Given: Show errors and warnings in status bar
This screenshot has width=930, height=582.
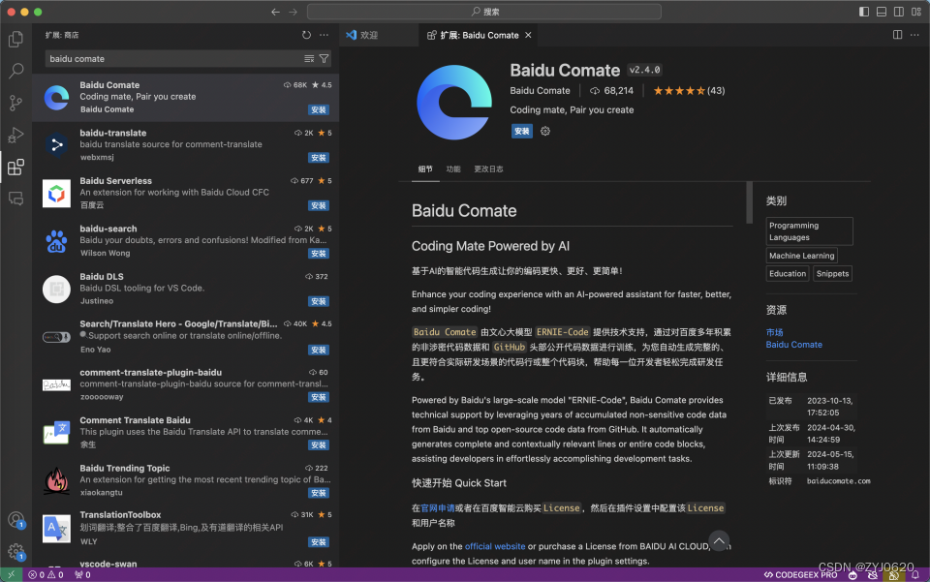Looking at the screenshot, I should click(46, 575).
